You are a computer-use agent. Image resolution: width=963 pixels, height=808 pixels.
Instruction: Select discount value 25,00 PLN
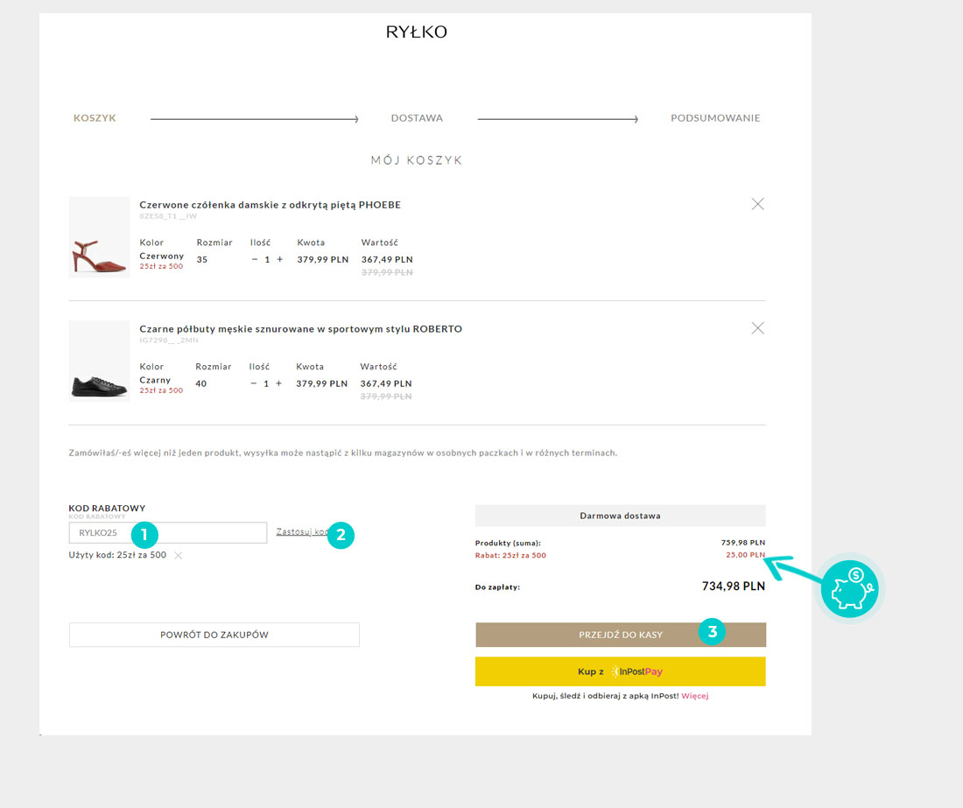[x=746, y=555]
